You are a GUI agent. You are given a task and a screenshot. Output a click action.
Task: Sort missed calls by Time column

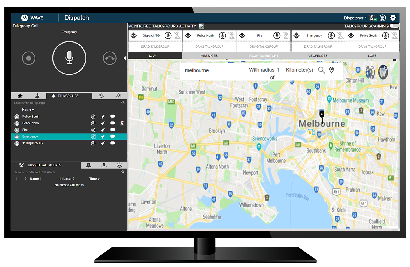[94, 179]
